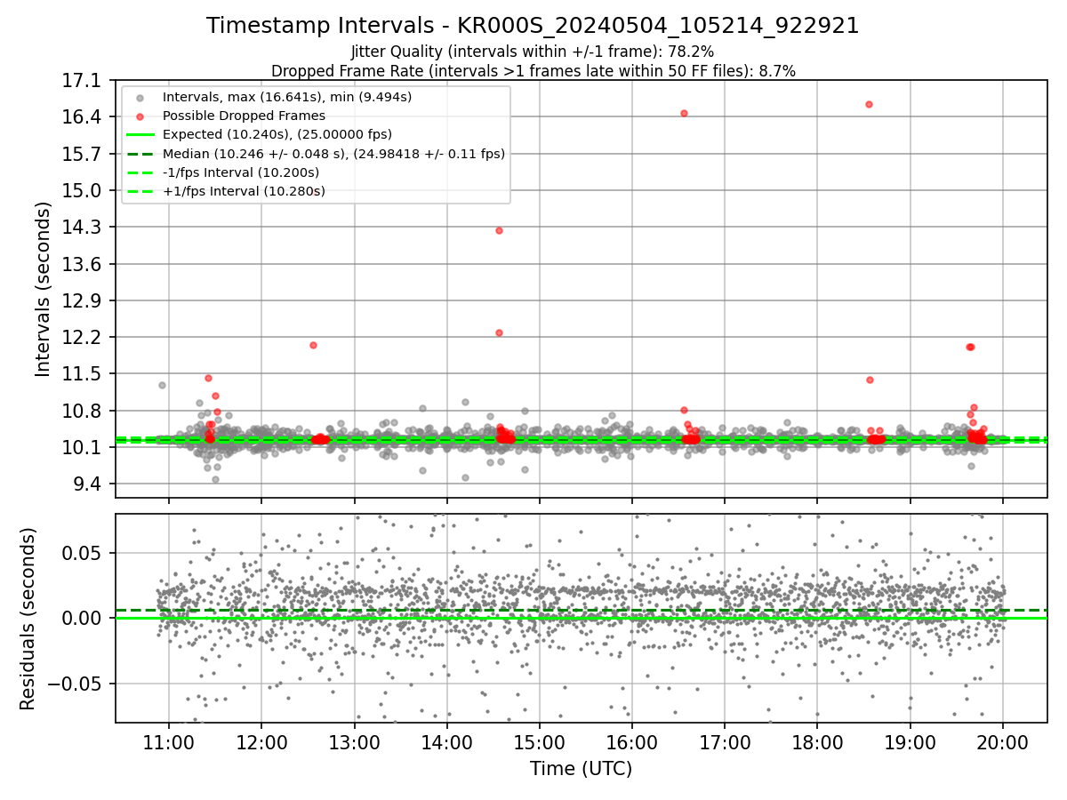The height and width of the screenshot is (800, 1067).
Task: Click the 11:00 time tick label
Action: [169, 741]
